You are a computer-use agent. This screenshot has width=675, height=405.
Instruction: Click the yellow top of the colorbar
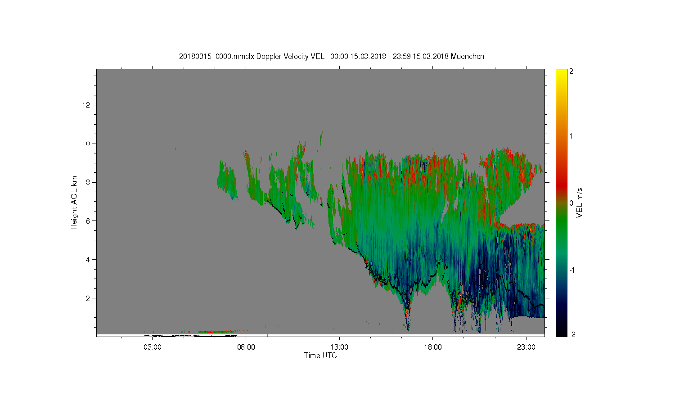click(x=561, y=74)
